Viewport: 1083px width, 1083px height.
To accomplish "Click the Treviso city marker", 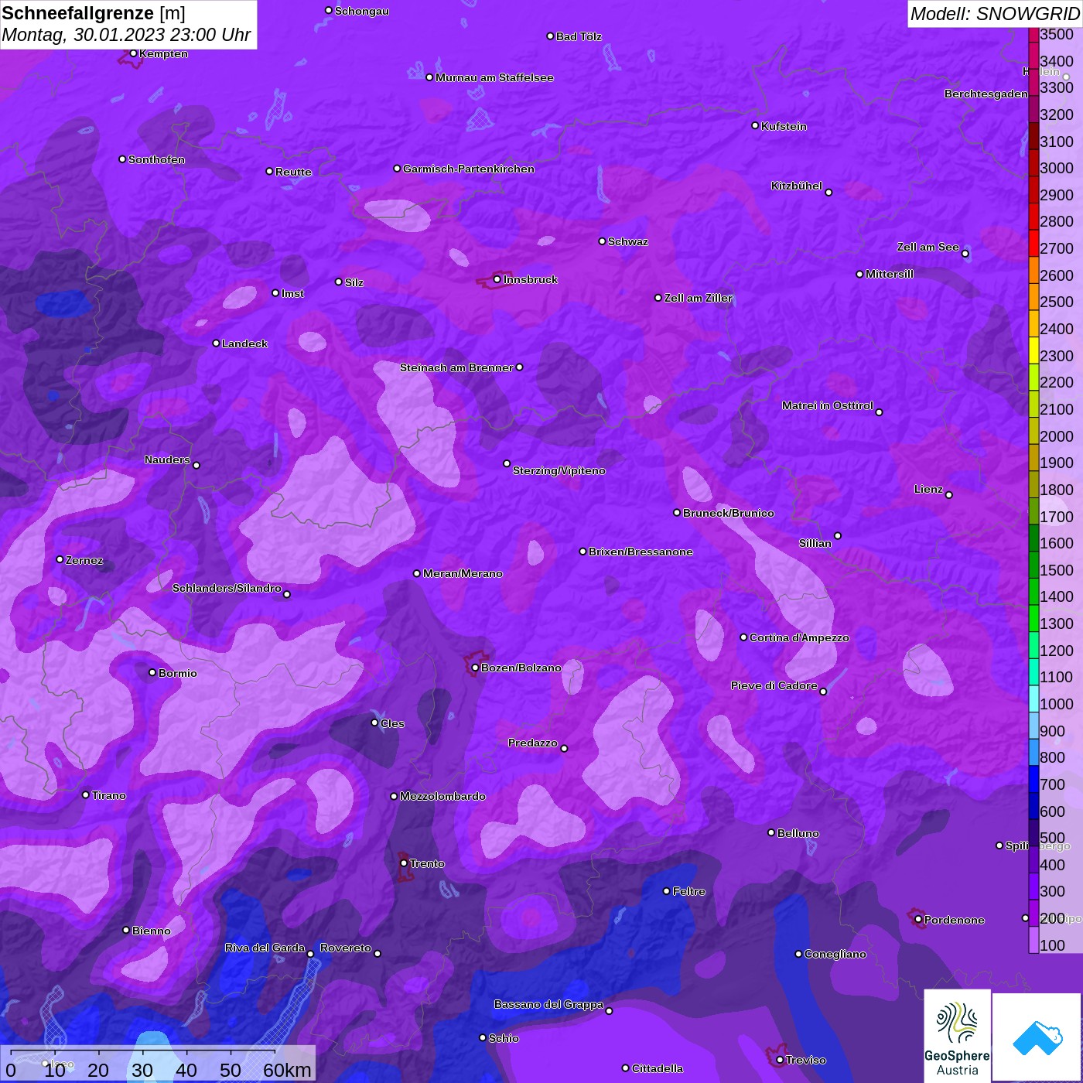I will pos(780,1060).
